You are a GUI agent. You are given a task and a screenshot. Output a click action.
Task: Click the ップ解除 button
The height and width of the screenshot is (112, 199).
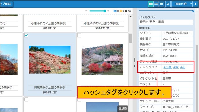click(x=6, y=4)
